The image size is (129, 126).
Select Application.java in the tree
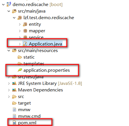pyautogui.click(x=45, y=44)
